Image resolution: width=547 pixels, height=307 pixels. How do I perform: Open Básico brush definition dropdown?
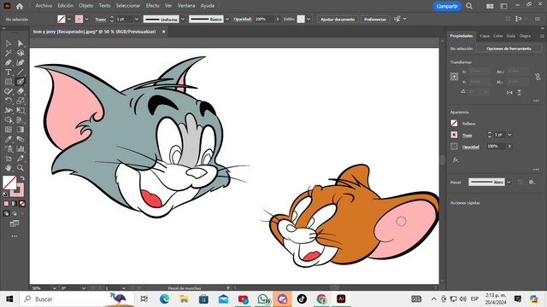tap(227, 19)
